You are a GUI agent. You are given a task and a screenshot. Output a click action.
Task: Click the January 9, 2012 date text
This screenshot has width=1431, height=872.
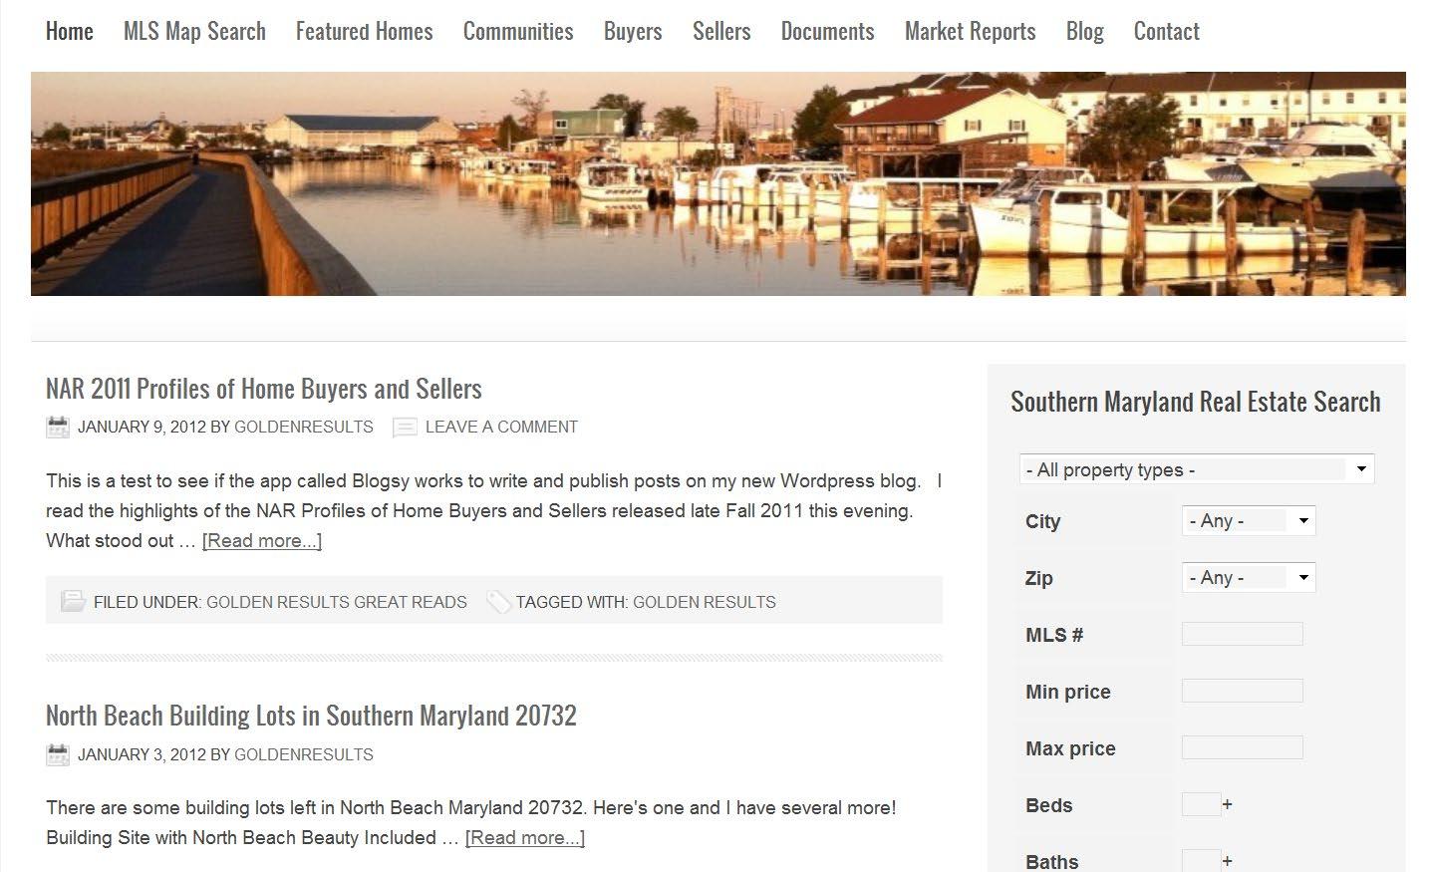tap(142, 427)
